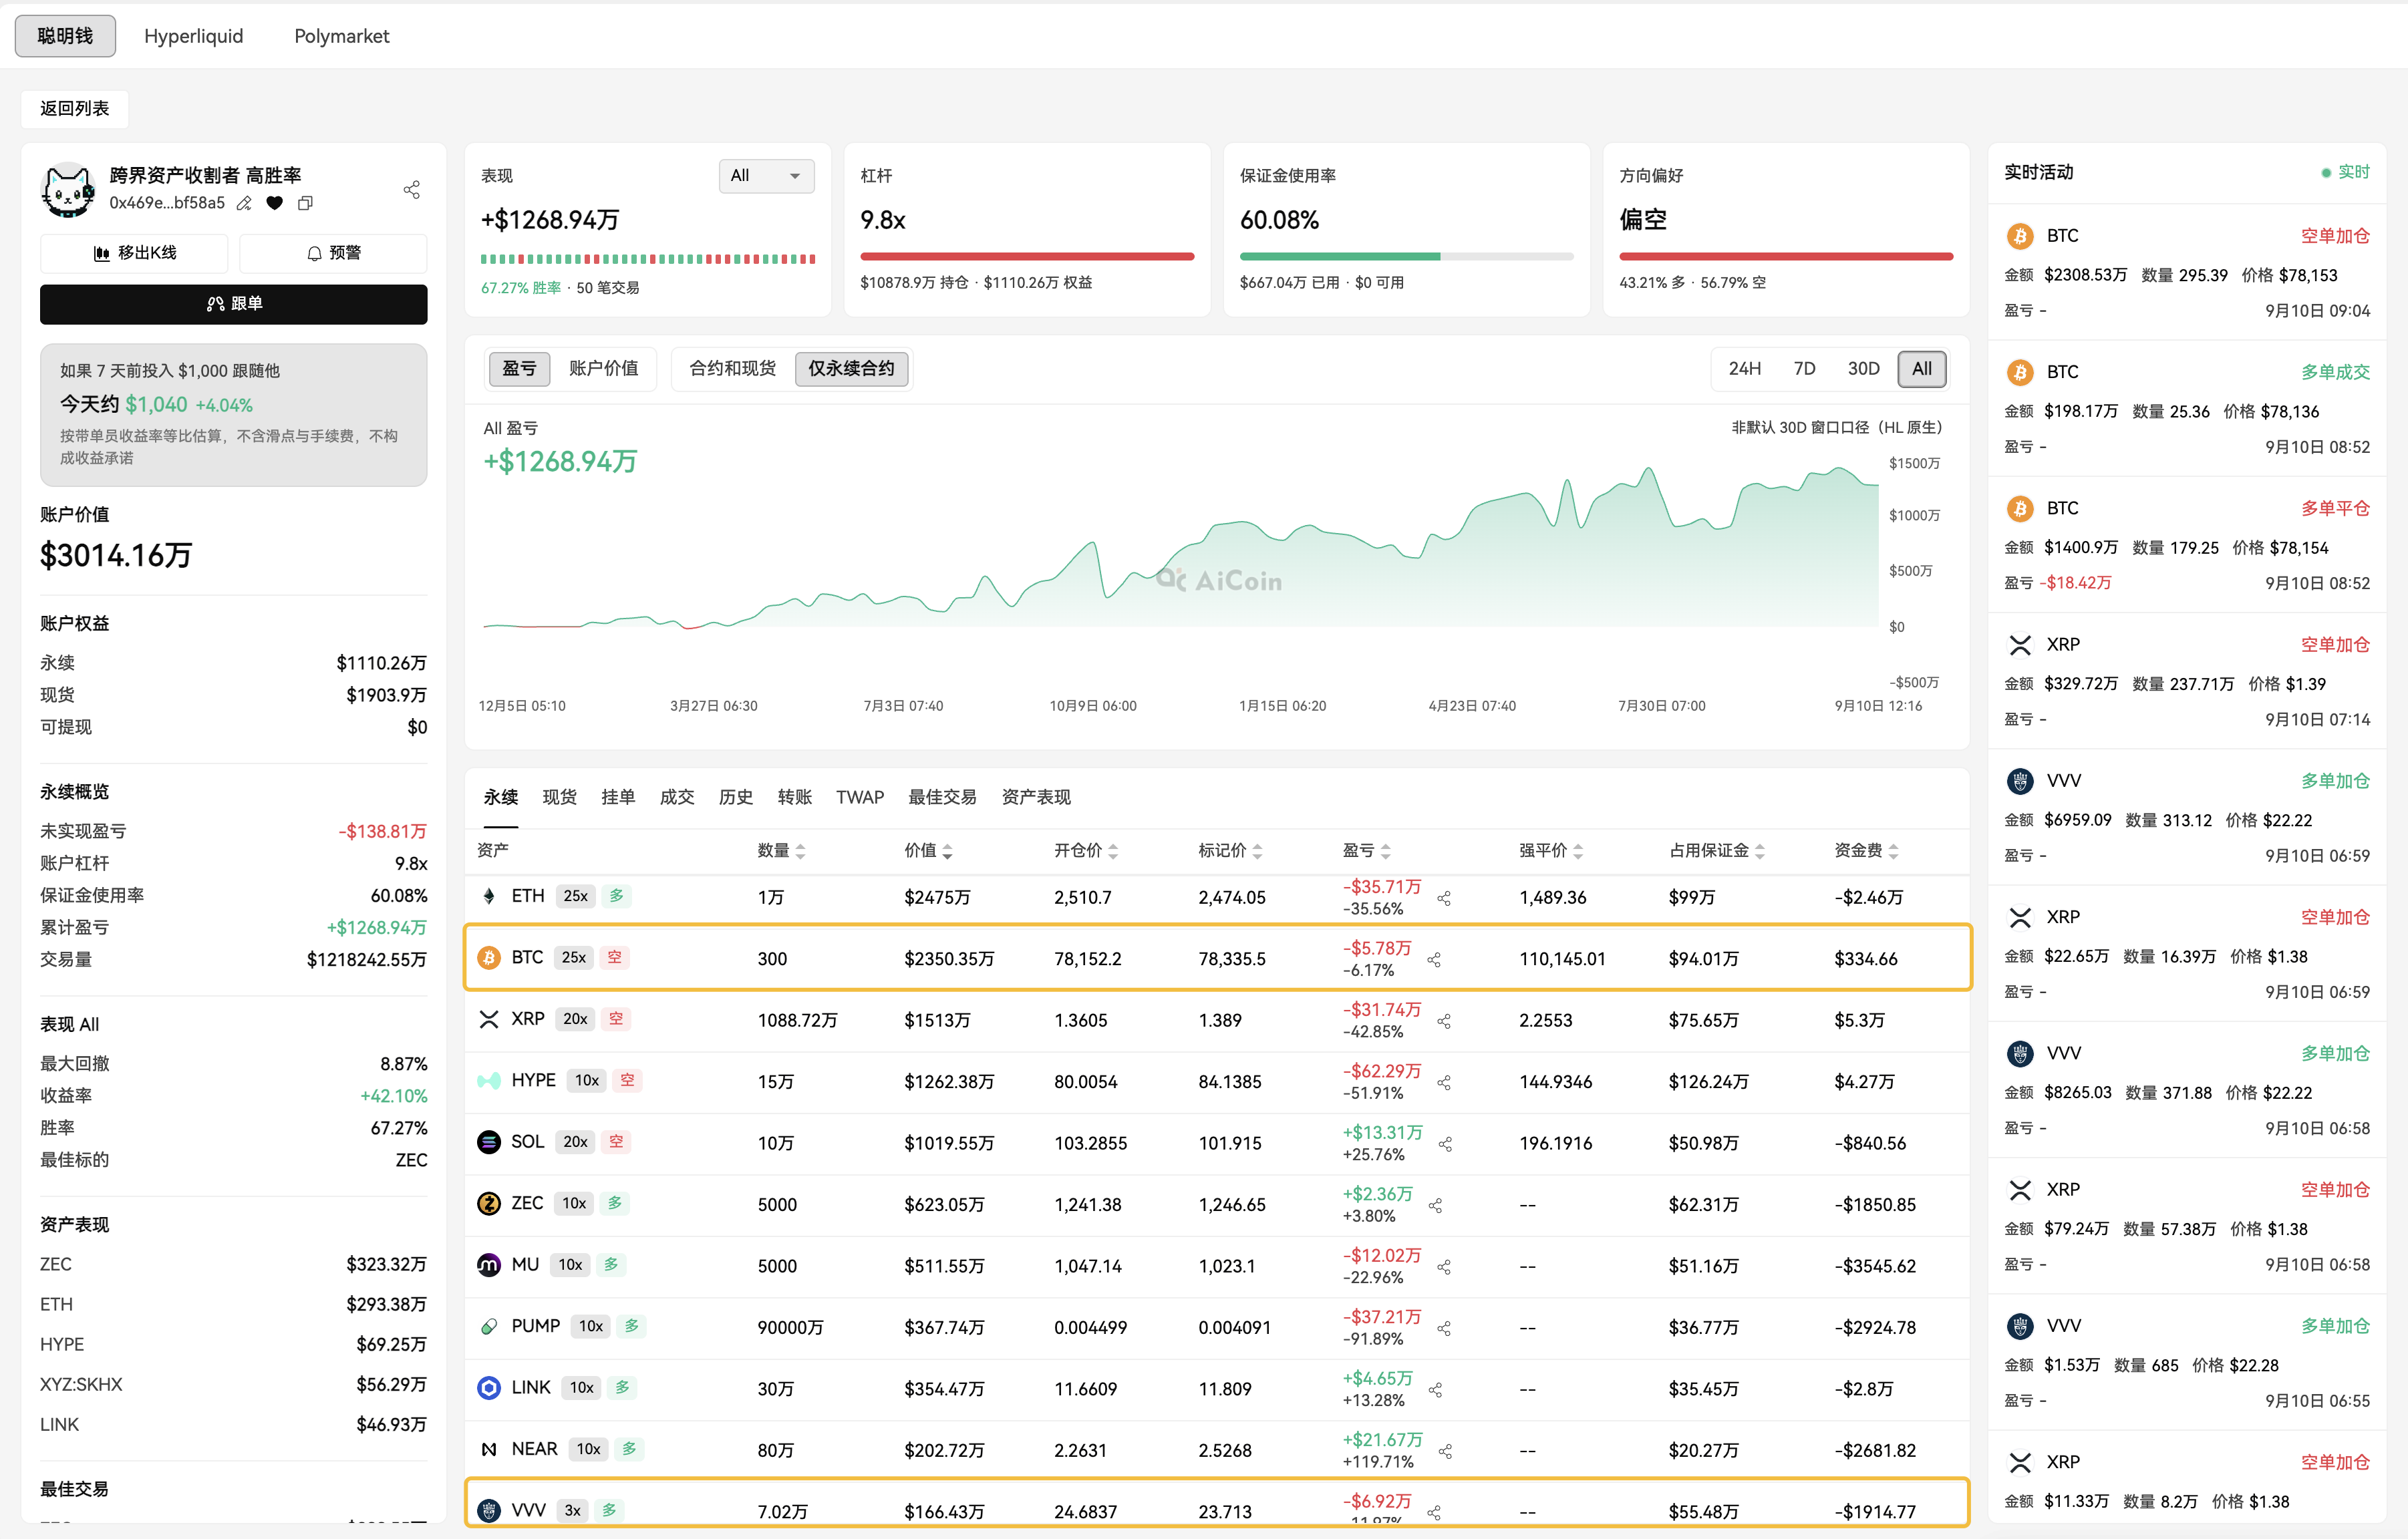Share the MU position PnL
2408x1539 pixels.
pos(1444,1266)
